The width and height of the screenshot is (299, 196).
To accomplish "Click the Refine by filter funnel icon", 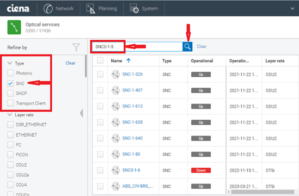I will coord(76,47).
